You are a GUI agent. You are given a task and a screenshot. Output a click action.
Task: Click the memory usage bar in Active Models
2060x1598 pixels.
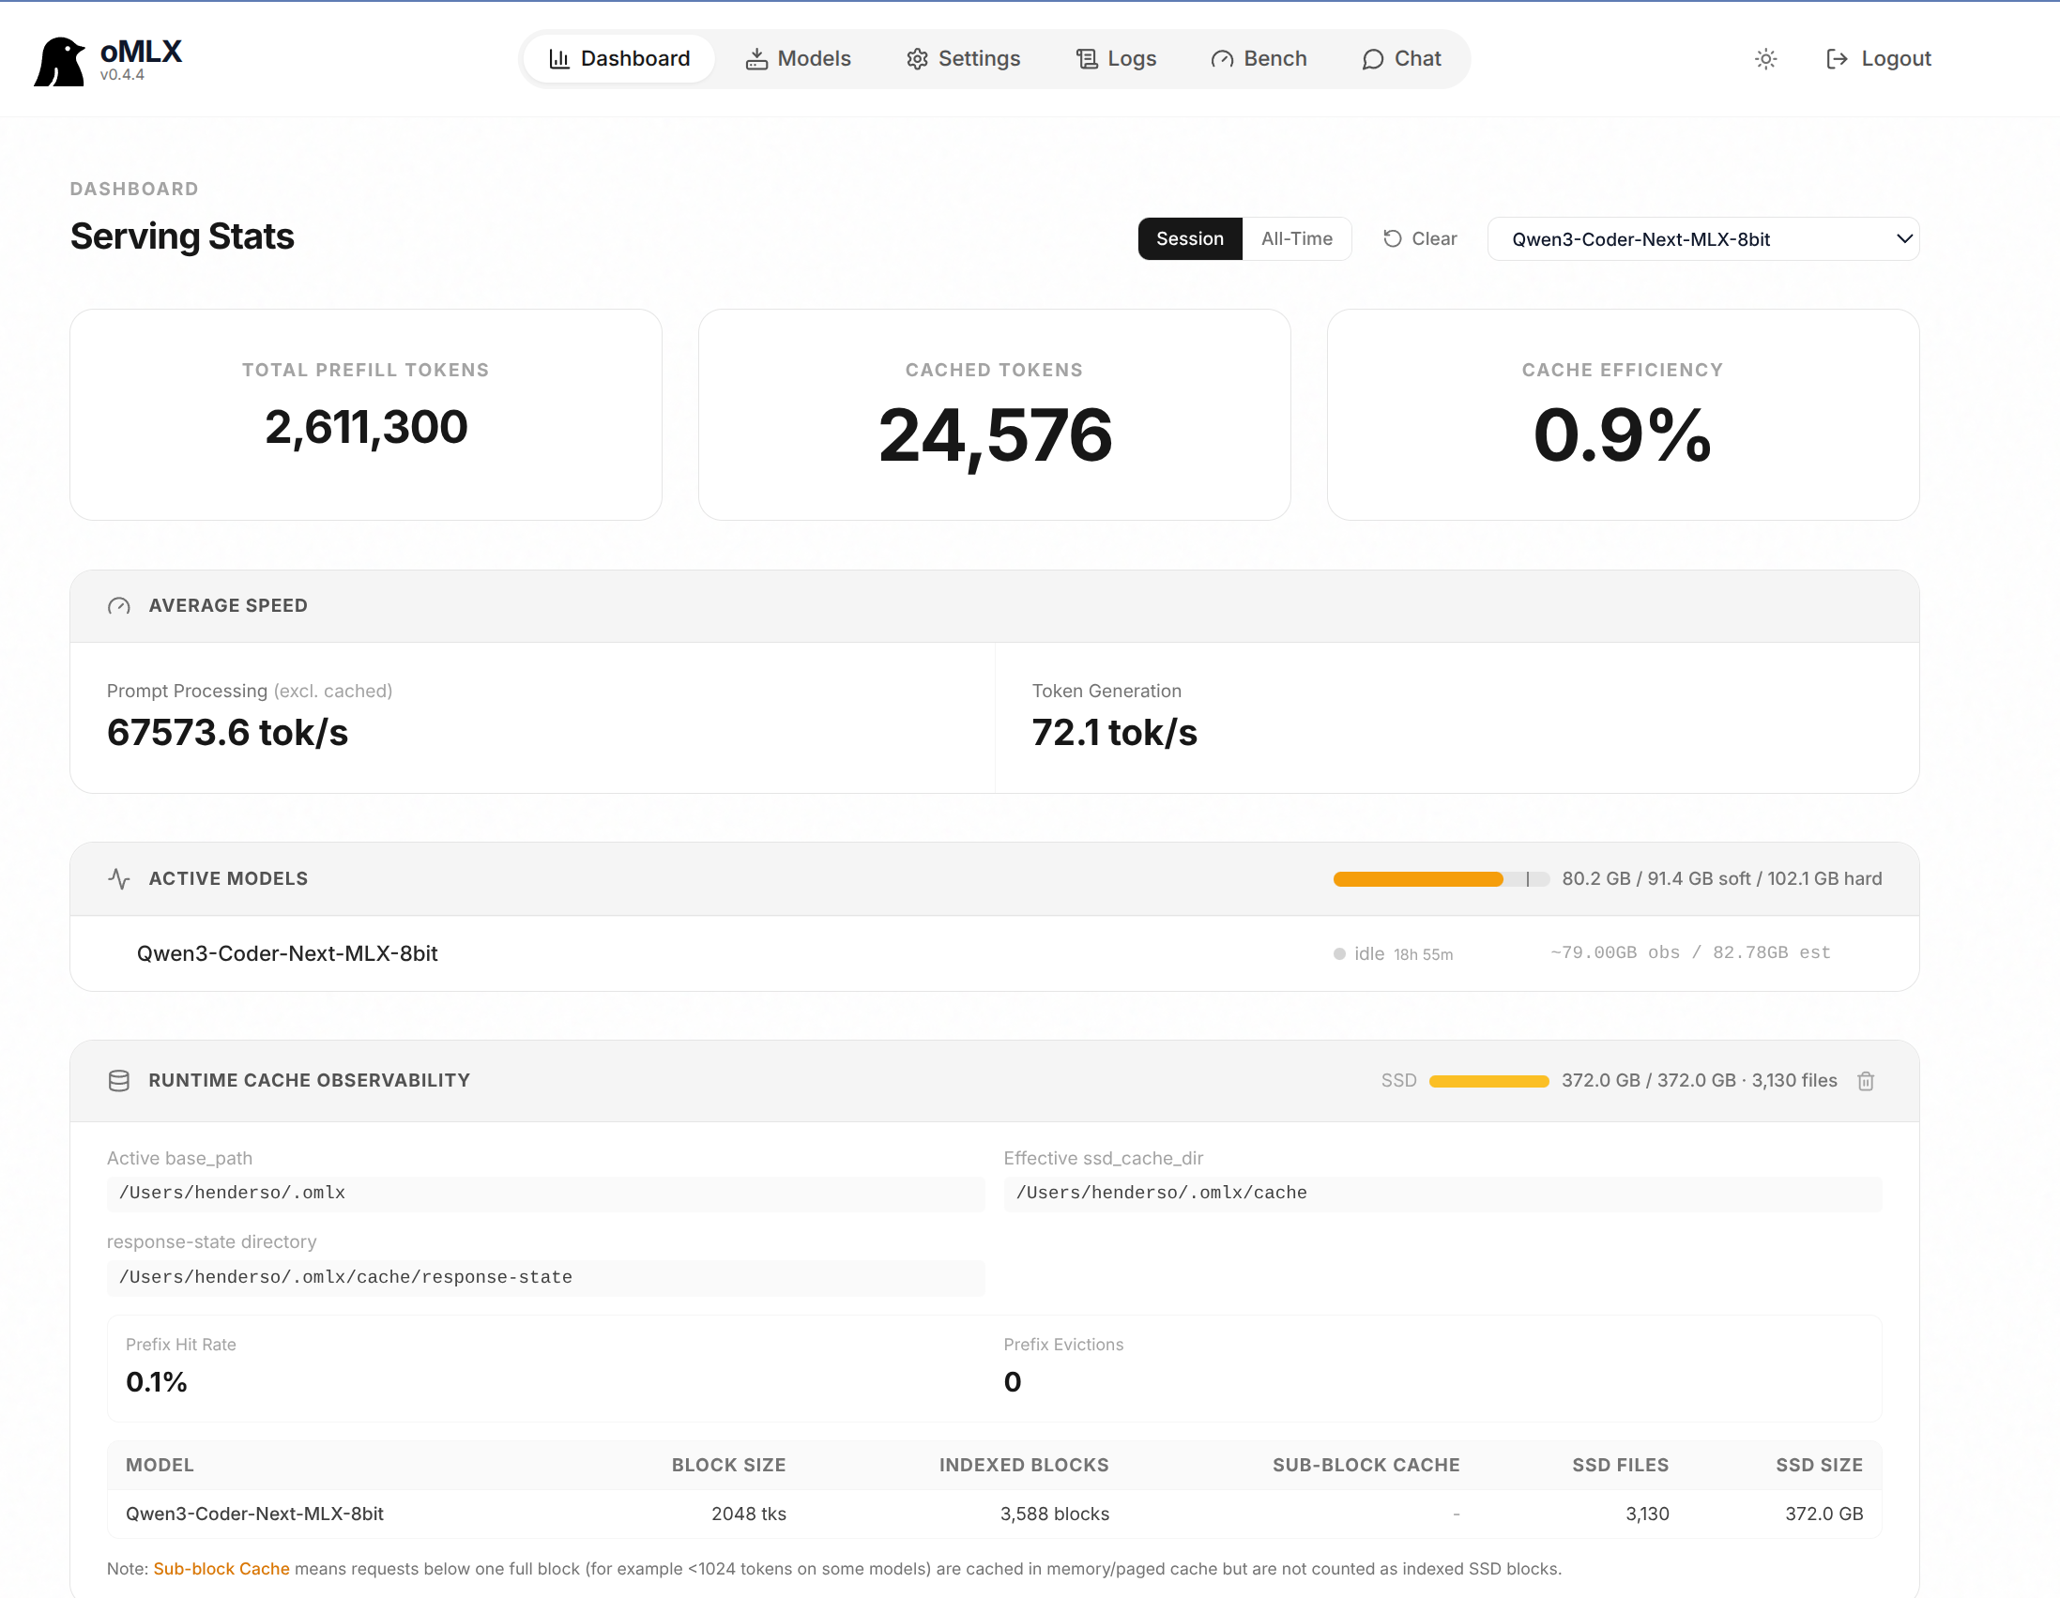tap(1441, 879)
